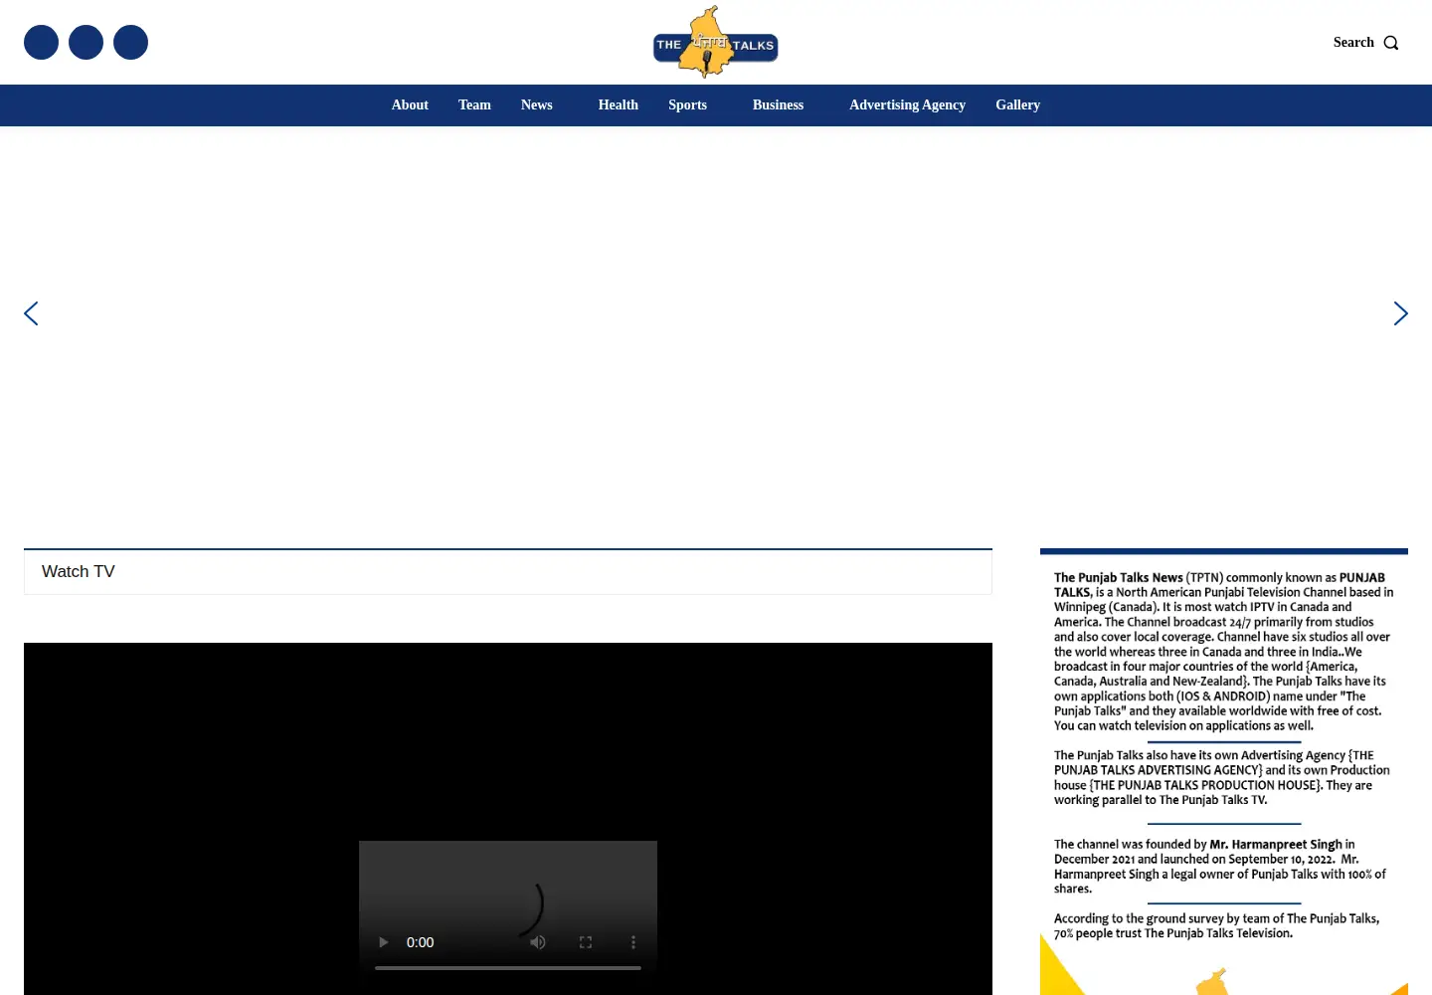Open the Gallery page
Viewport: 1432px width, 995px height.
click(x=1017, y=105)
